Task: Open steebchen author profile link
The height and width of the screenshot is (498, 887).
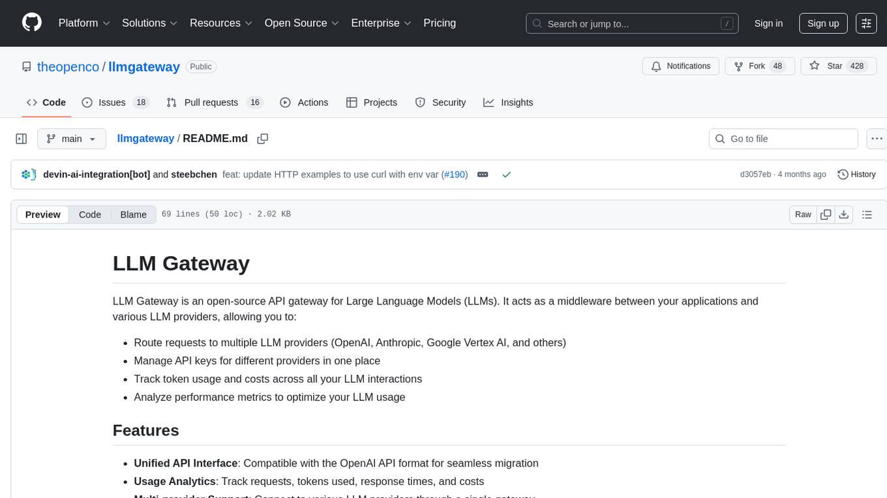Action: coord(194,174)
